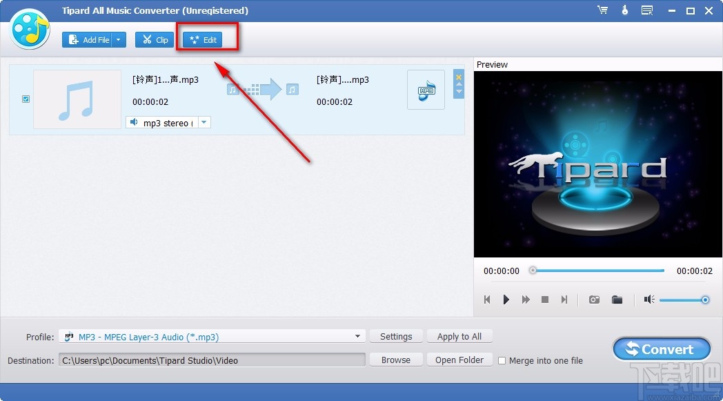Click Apply to All

(459, 336)
